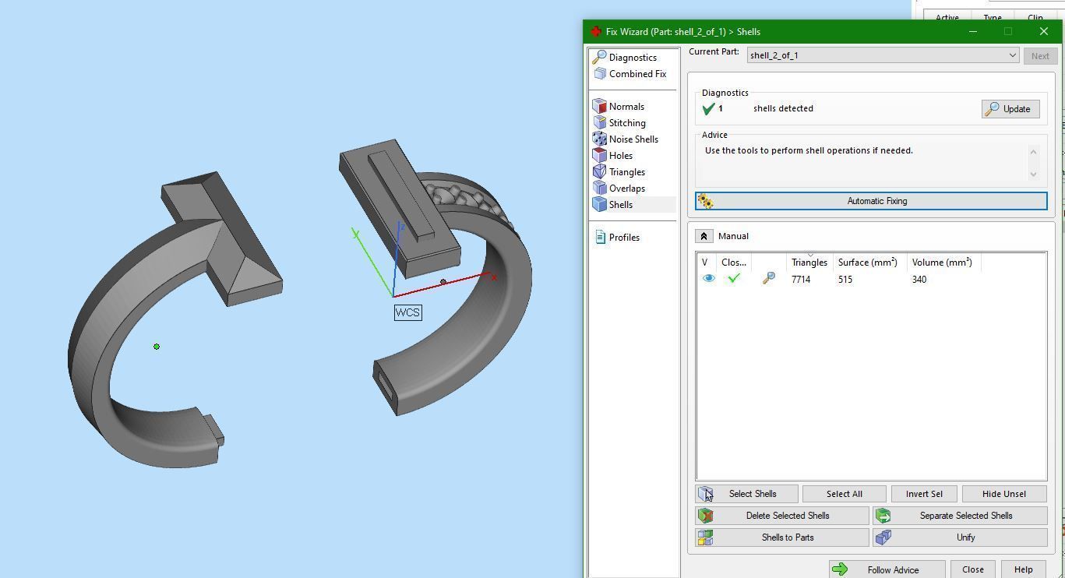Click the Invert Sel button
Screen dimensions: 1065x578
(924, 494)
